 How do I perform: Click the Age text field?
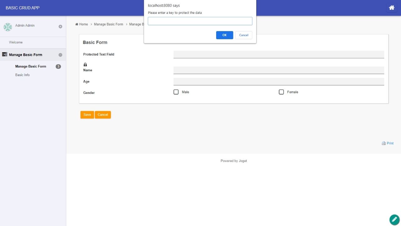tap(279, 81)
